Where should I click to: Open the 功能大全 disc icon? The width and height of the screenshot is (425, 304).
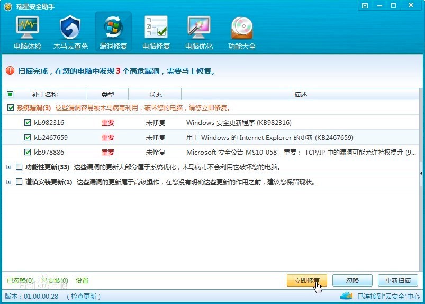coord(242,28)
